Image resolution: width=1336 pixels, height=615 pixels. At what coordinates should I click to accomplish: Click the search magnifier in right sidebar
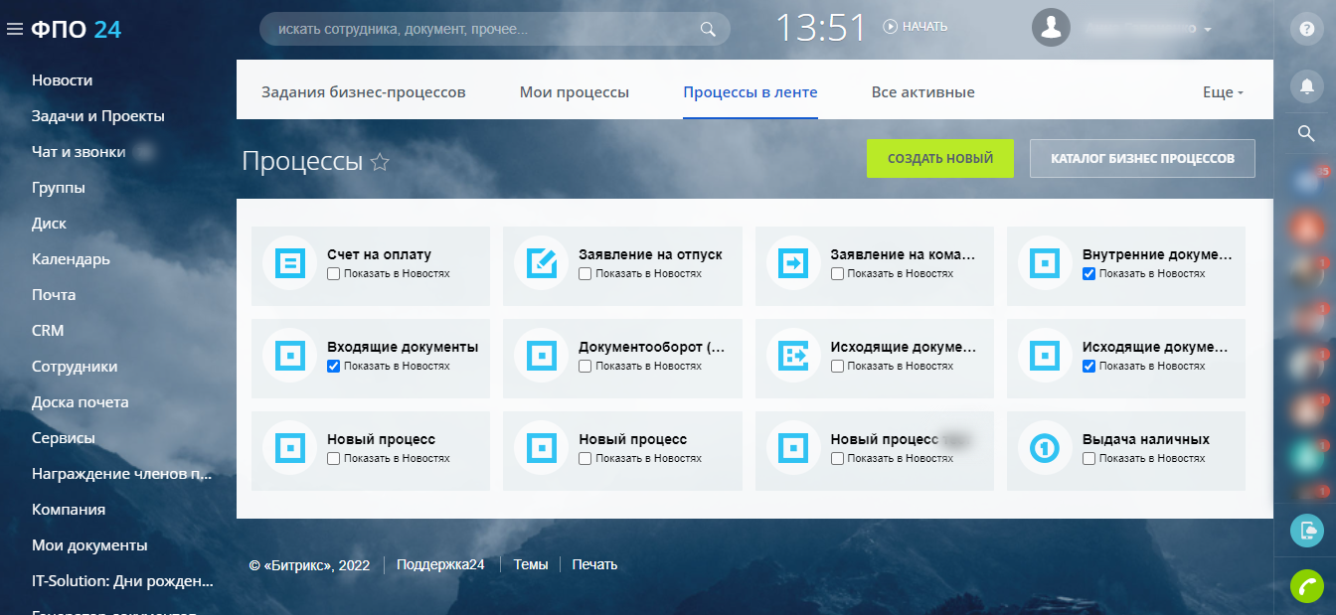(1307, 133)
